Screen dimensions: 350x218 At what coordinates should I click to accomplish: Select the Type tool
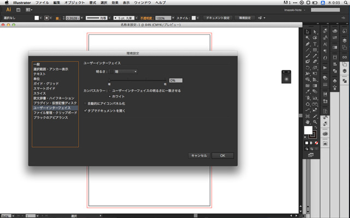[315, 44]
